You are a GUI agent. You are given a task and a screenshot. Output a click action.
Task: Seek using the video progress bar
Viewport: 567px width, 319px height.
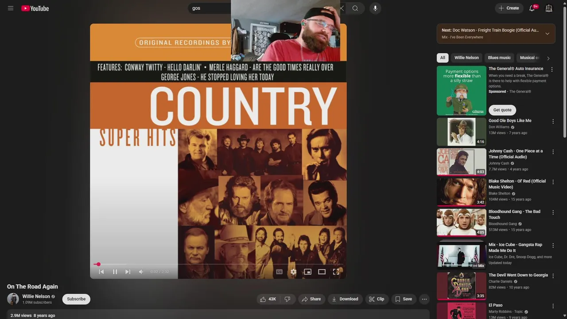point(218,264)
